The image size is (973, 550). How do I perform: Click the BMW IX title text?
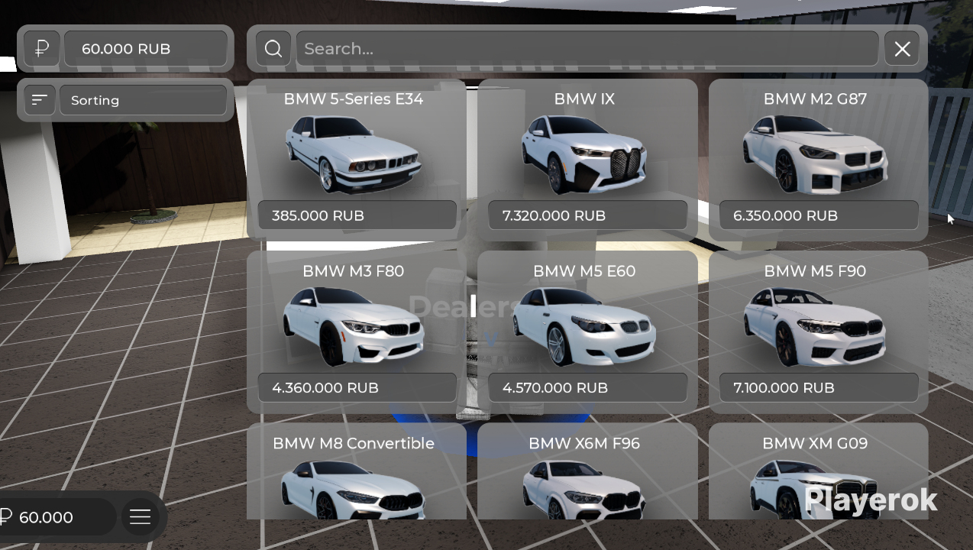(584, 99)
